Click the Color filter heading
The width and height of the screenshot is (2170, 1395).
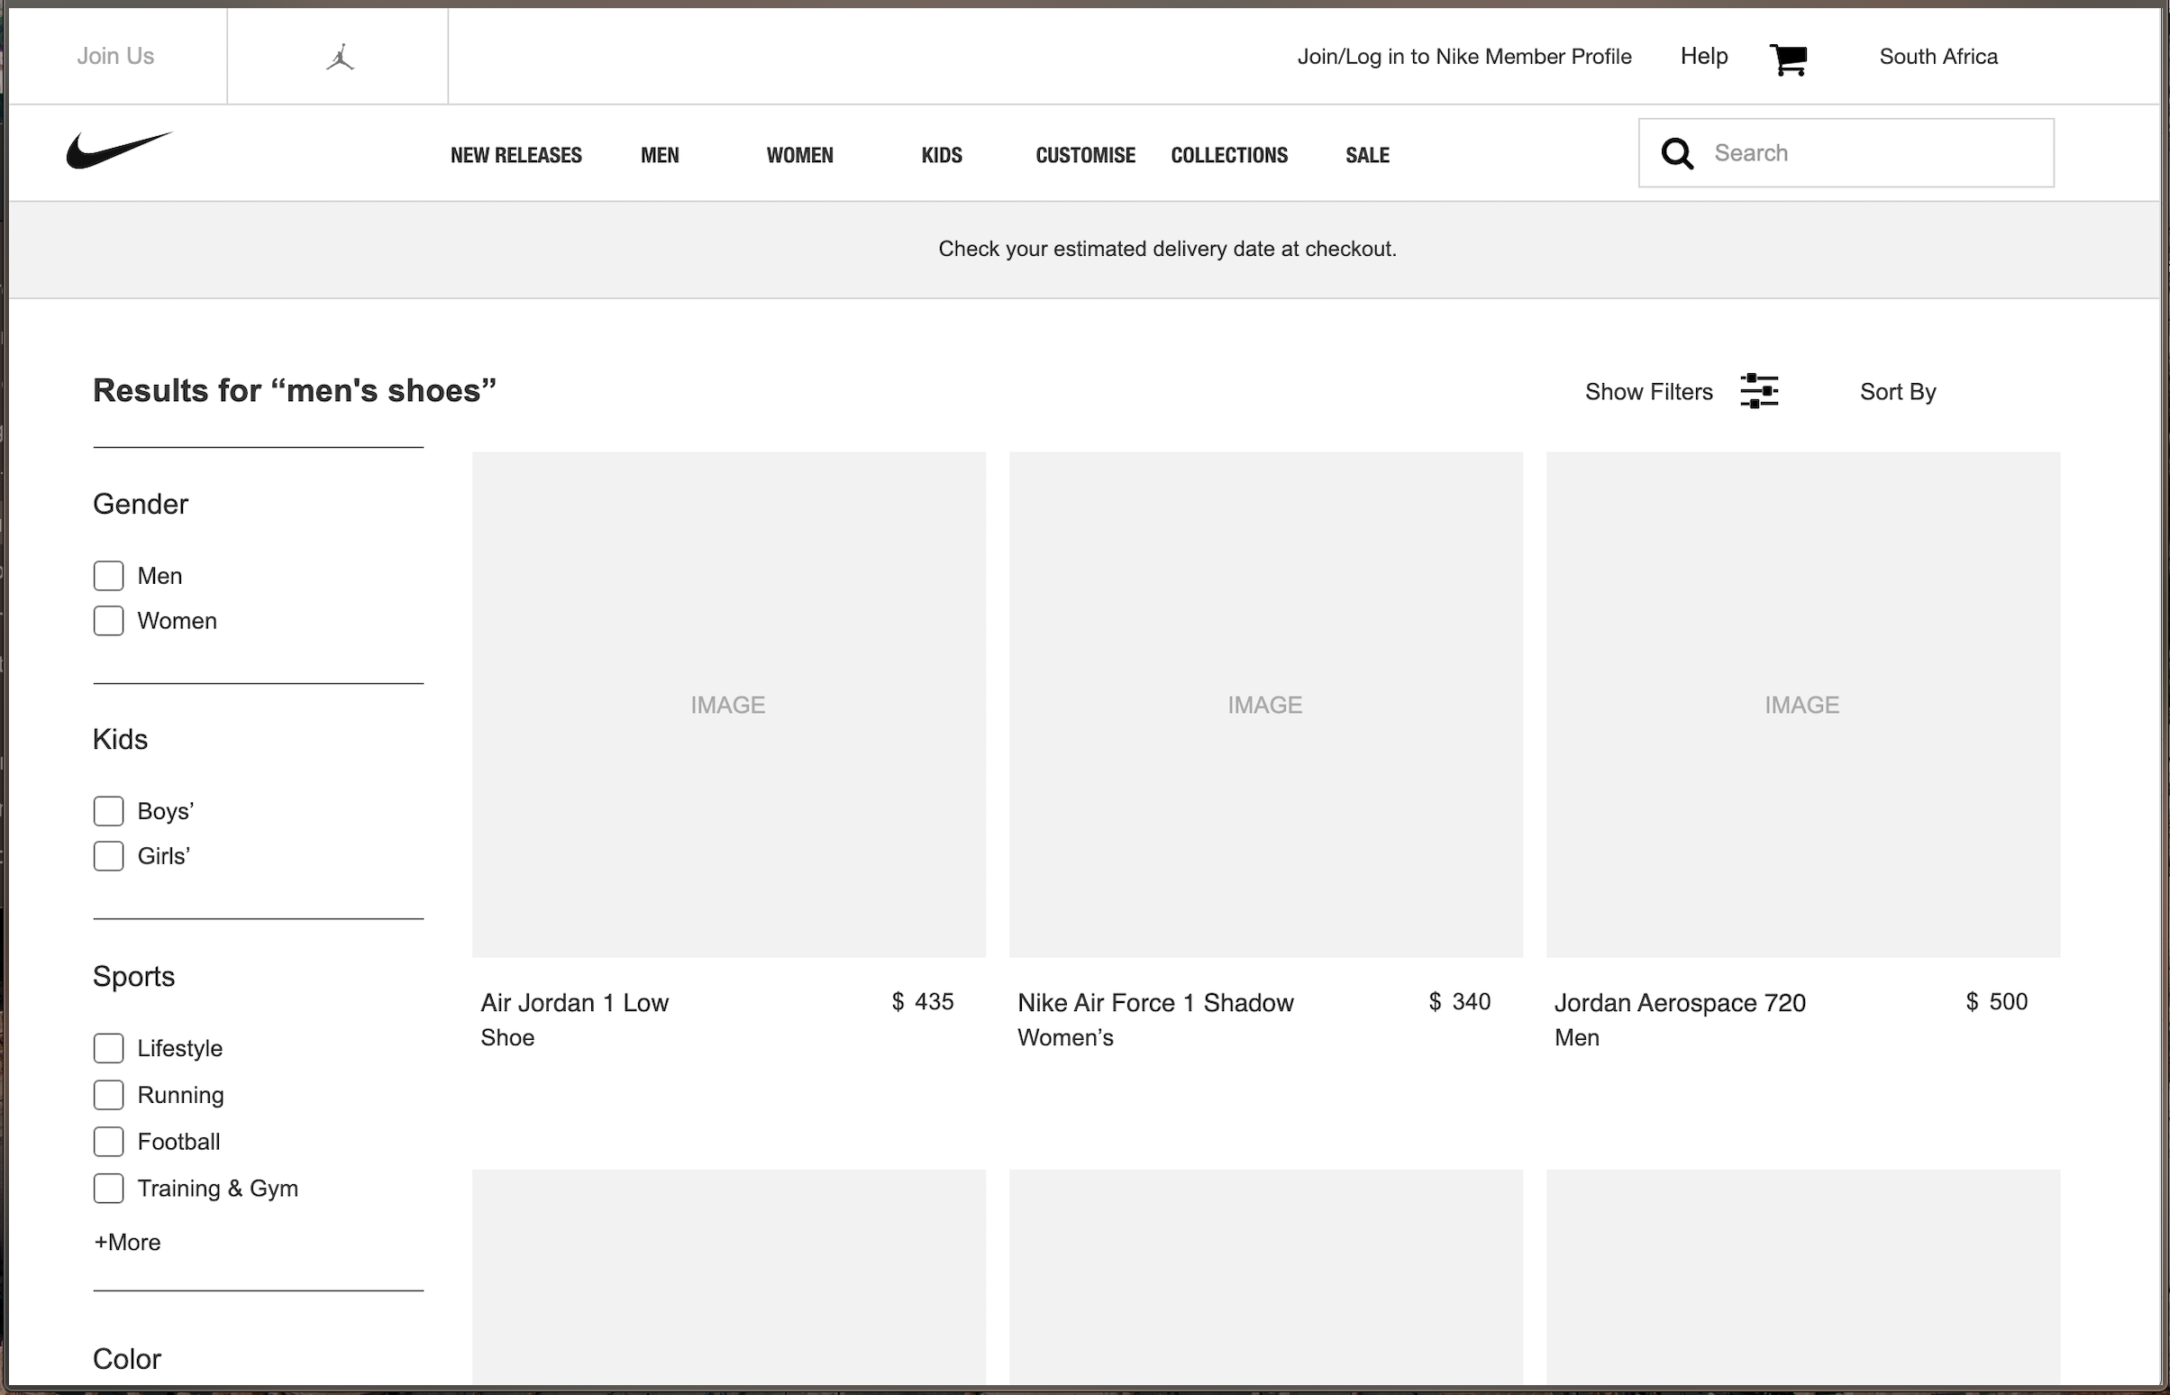[127, 1359]
